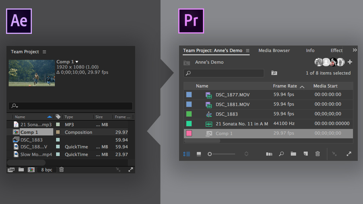This screenshot has width=363, height=204.
Task: Click the Premiere project search field
Action: click(x=224, y=73)
